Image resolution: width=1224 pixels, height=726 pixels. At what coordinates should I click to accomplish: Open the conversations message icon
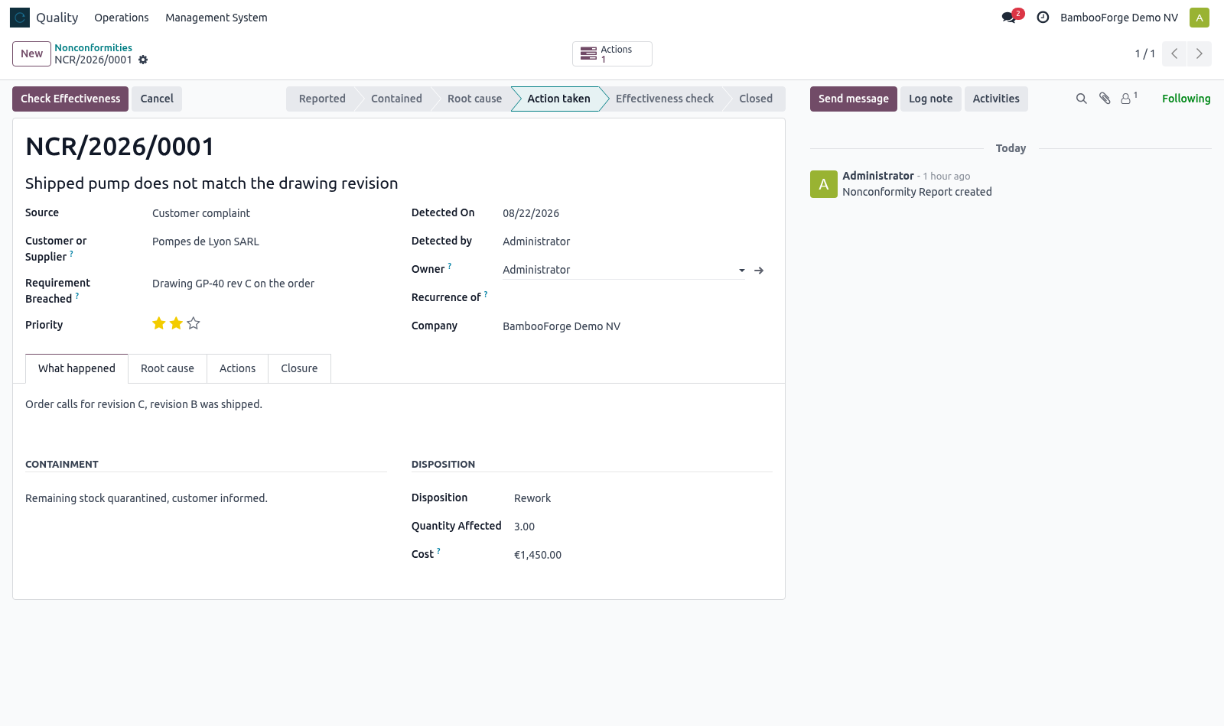click(1009, 18)
